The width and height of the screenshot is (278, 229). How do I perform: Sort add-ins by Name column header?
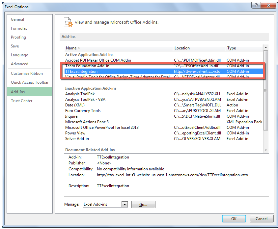coord(119,48)
